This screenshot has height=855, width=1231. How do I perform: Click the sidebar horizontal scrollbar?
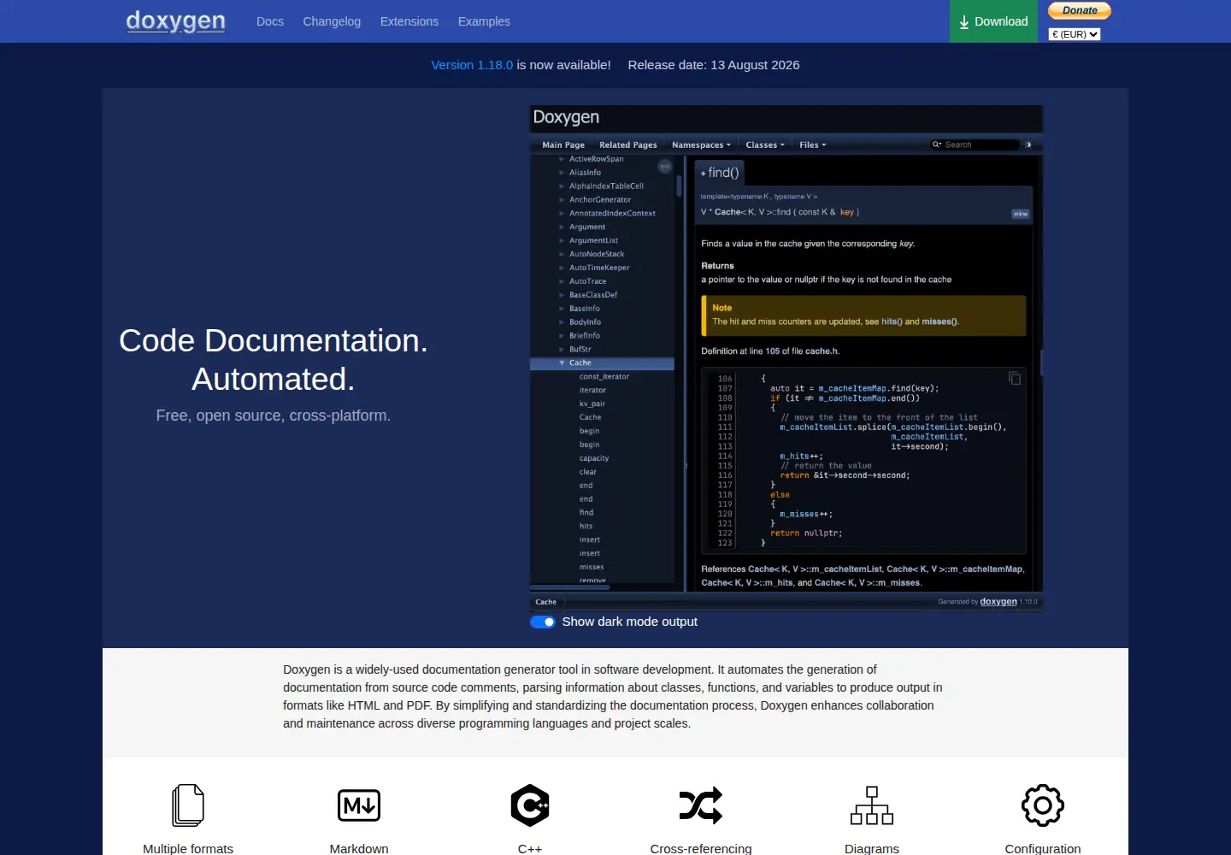570,587
